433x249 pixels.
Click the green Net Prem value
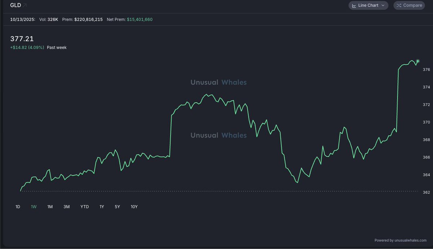tap(140, 19)
